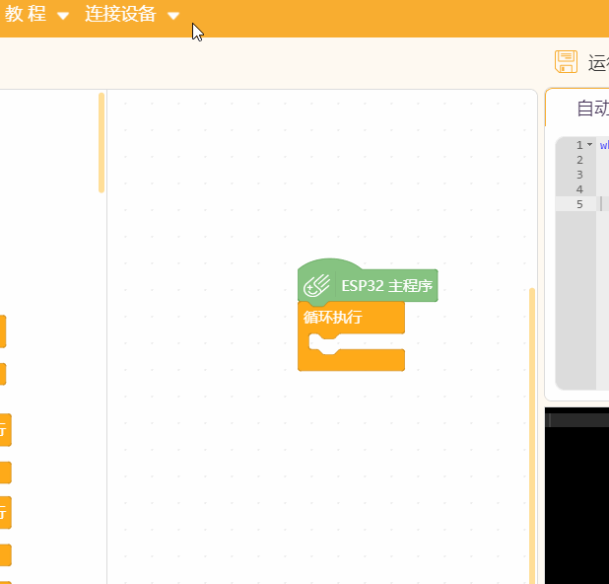
Task: Pick the topmost orange block in the palette
Action: point(3,331)
